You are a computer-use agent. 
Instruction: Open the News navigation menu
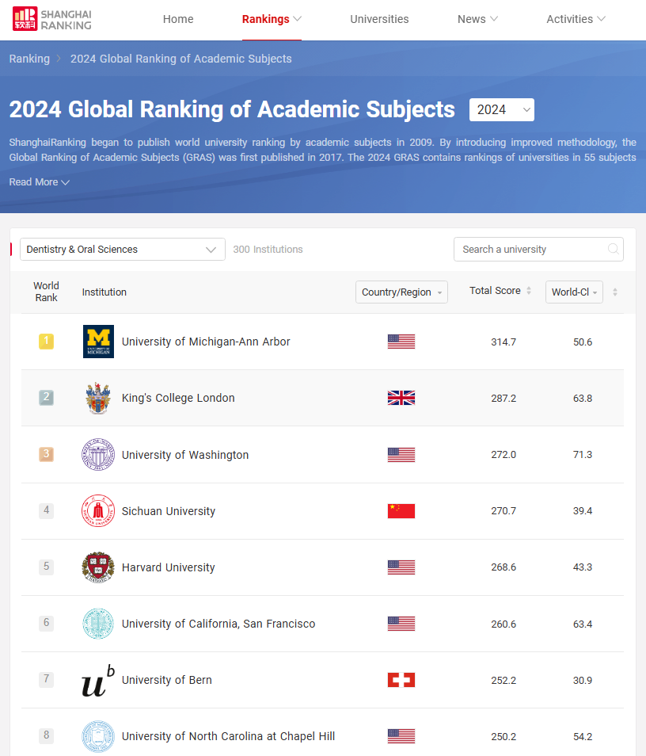(x=477, y=19)
